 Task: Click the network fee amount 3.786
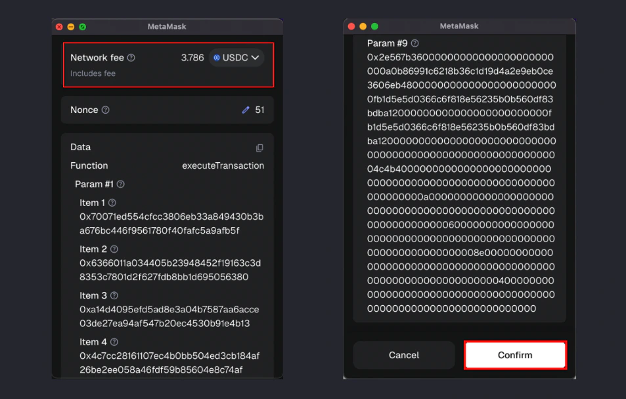[x=192, y=58]
